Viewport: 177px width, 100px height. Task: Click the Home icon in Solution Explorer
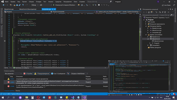coord(149,12)
